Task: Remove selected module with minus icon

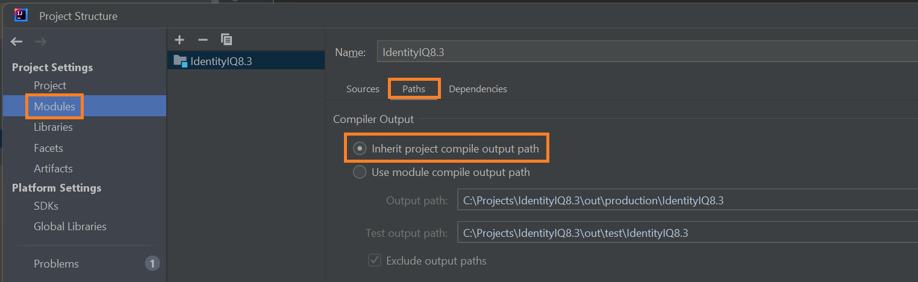Action: [x=203, y=40]
